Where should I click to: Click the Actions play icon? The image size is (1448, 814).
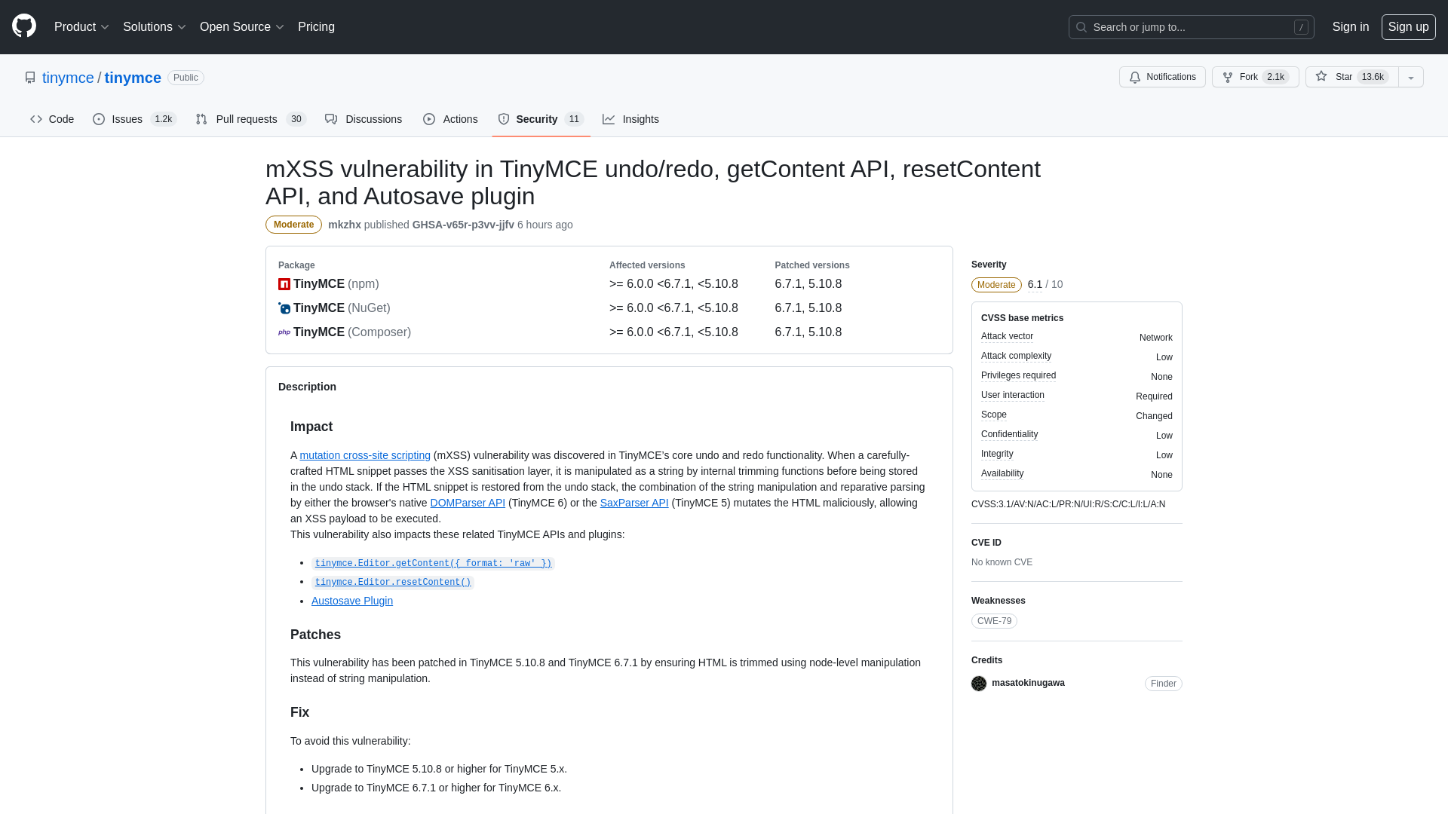click(x=429, y=119)
